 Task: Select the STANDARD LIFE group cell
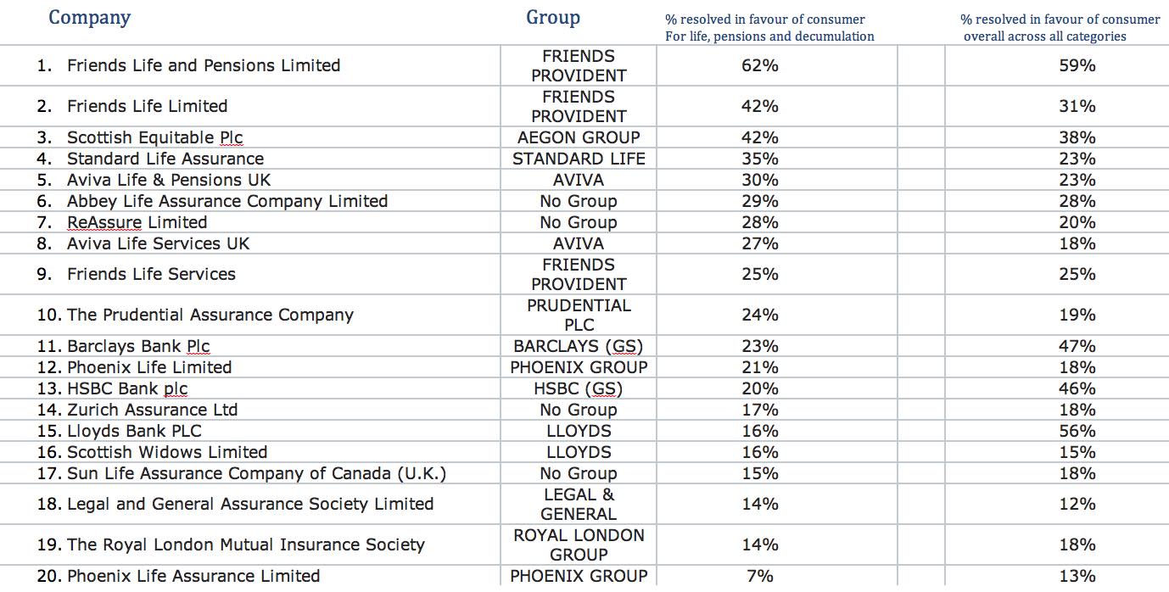pyautogui.click(x=579, y=159)
